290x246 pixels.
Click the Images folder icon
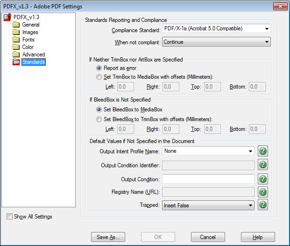16,32
